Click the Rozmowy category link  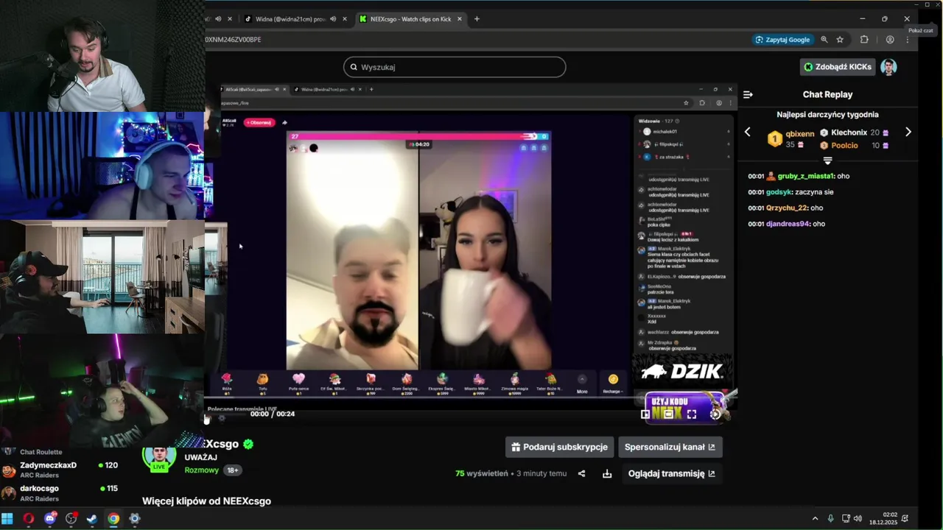tap(202, 470)
